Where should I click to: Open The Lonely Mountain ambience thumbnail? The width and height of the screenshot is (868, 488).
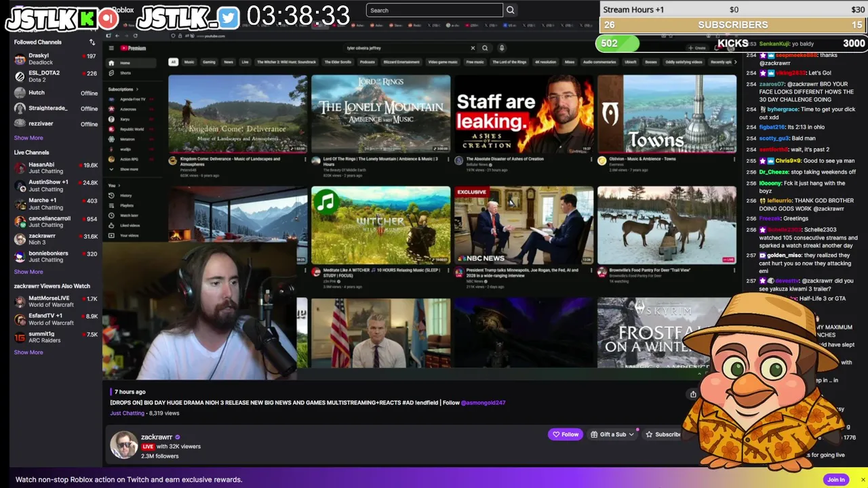(x=380, y=114)
